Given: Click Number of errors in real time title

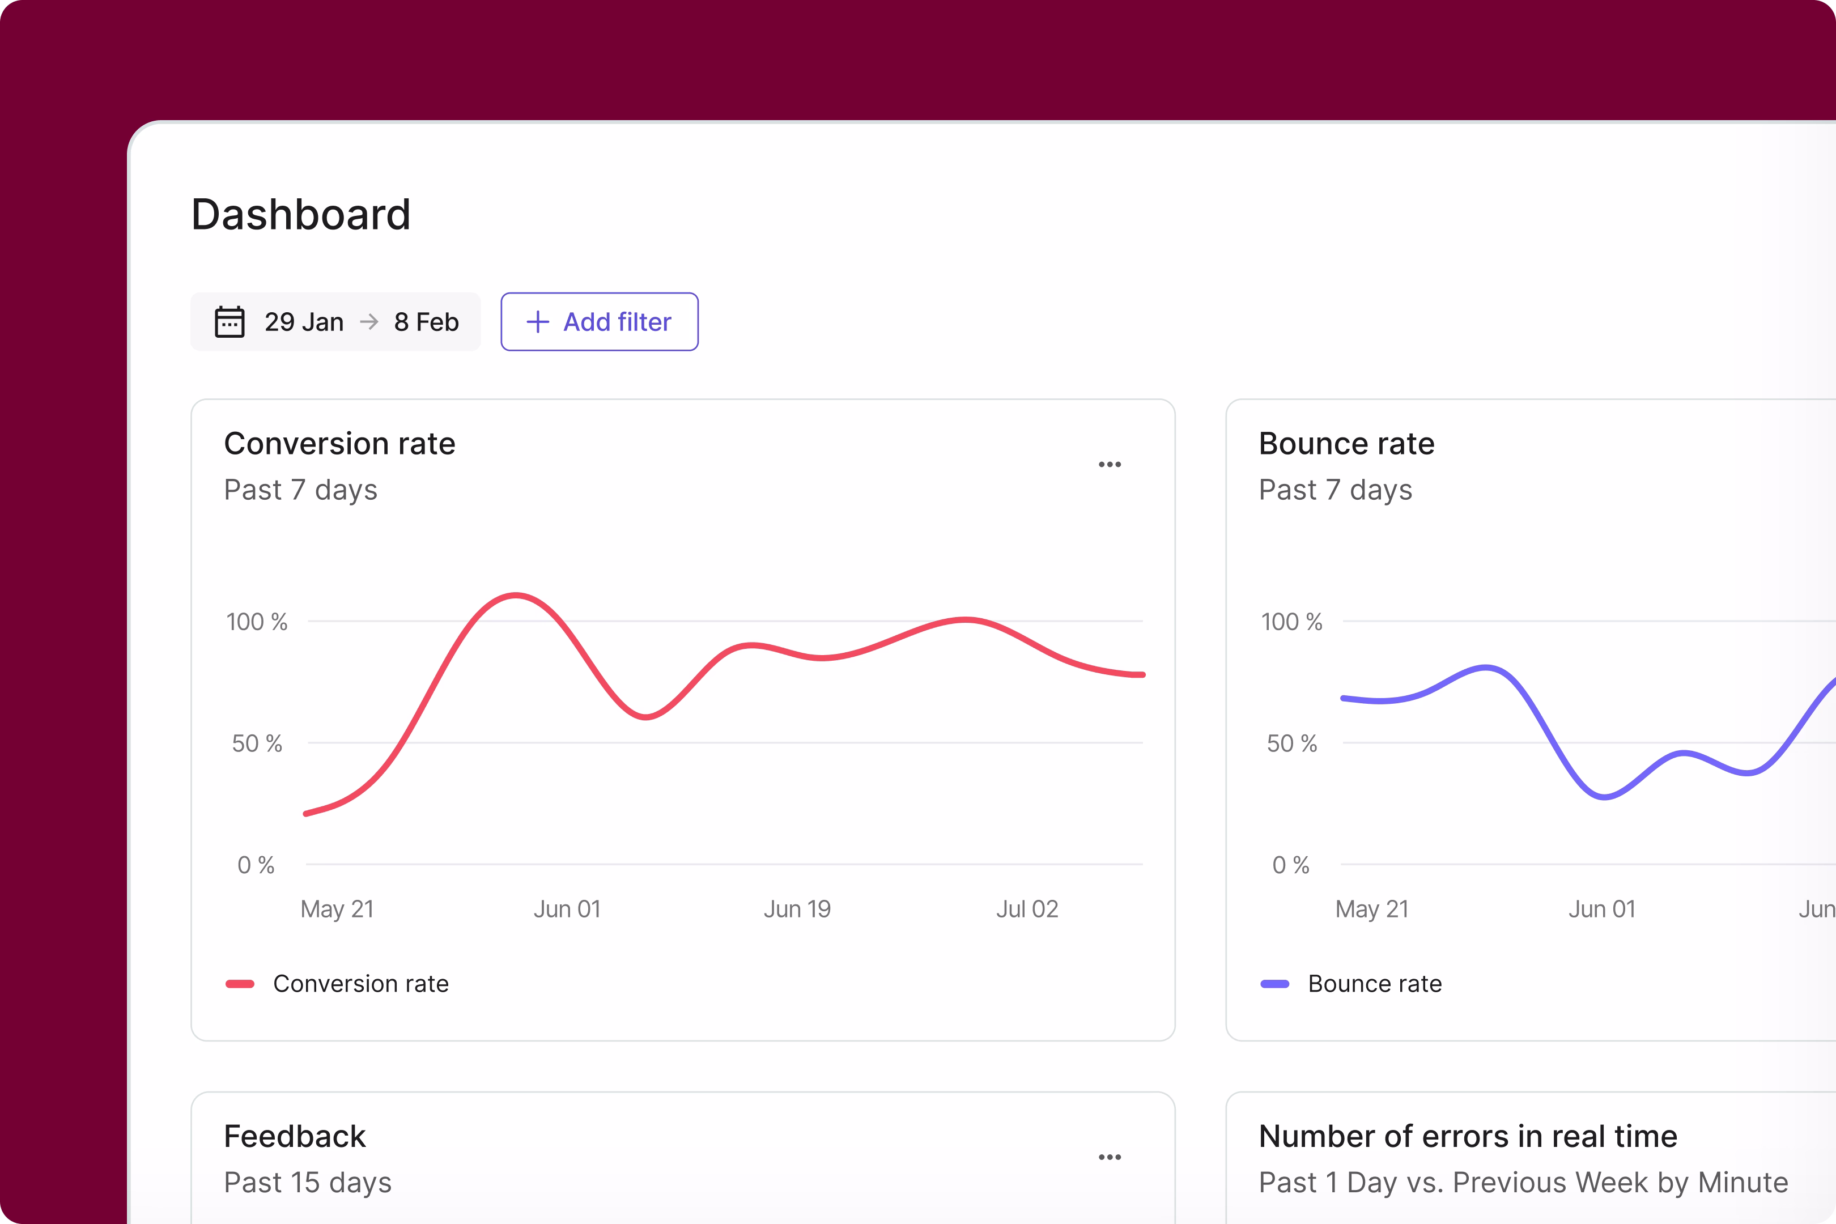Looking at the screenshot, I should (1468, 1137).
